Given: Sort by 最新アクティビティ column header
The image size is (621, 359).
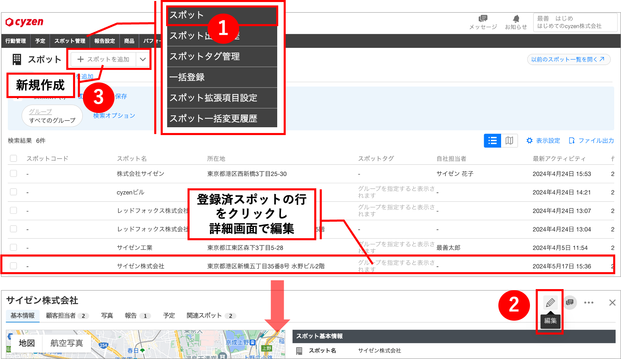Looking at the screenshot, I should 559,158.
